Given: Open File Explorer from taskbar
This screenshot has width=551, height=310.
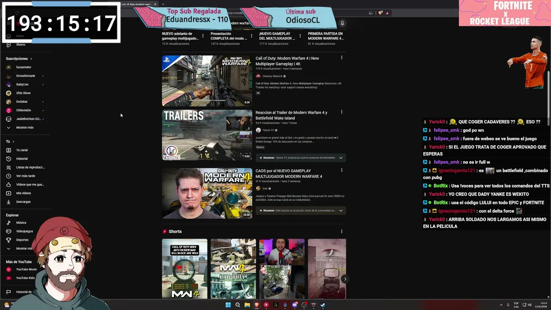Looking at the screenshot, I should point(247,305).
